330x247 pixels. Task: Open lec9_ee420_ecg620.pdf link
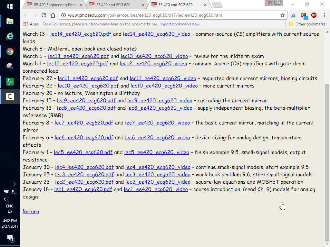click(86, 101)
